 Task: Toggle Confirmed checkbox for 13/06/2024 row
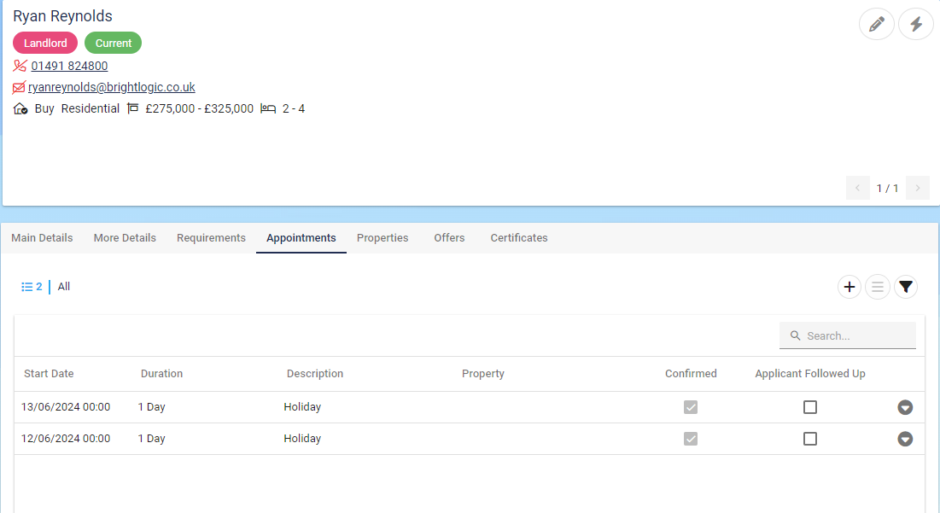(691, 407)
